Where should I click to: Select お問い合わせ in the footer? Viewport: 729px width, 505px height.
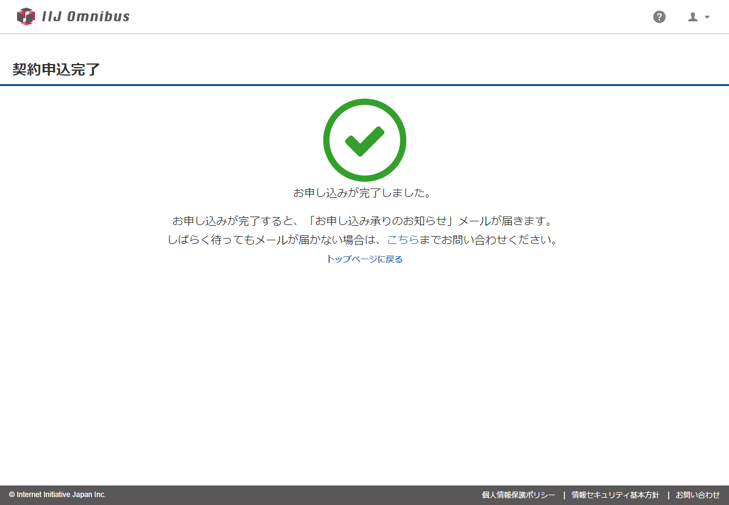coord(697,495)
